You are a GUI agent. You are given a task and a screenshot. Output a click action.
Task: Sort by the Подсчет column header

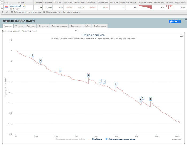58,2
